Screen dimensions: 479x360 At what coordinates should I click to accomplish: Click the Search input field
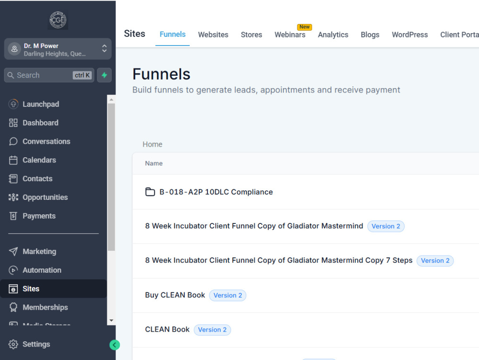click(x=49, y=75)
